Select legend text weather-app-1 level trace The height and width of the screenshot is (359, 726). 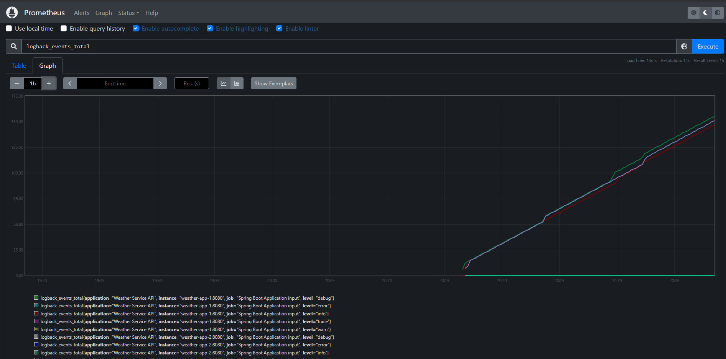point(186,321)
